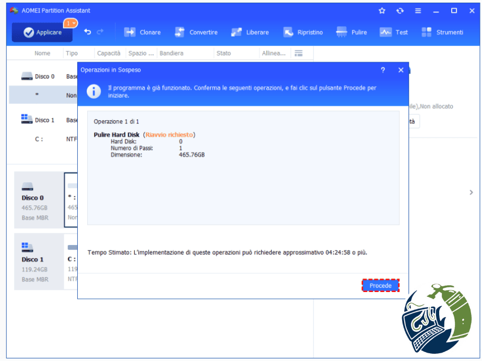Open the Strumenti tools menu

[x=442, y=32]
